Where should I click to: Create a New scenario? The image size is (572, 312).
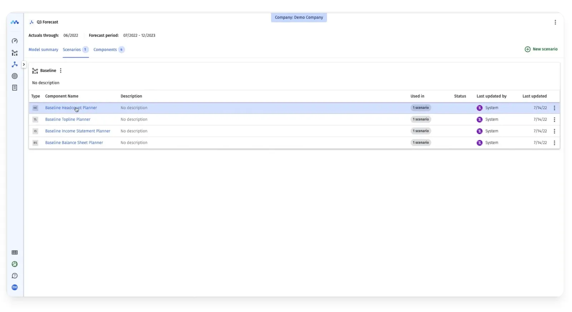[541, 49]
